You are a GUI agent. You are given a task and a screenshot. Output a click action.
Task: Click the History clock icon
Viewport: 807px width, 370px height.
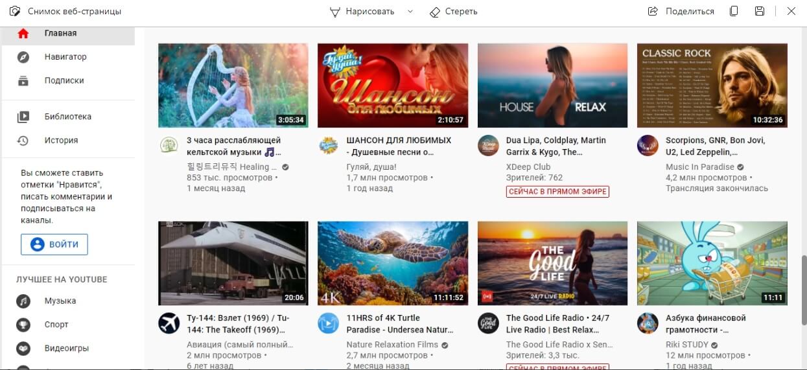tap(23, 141)
